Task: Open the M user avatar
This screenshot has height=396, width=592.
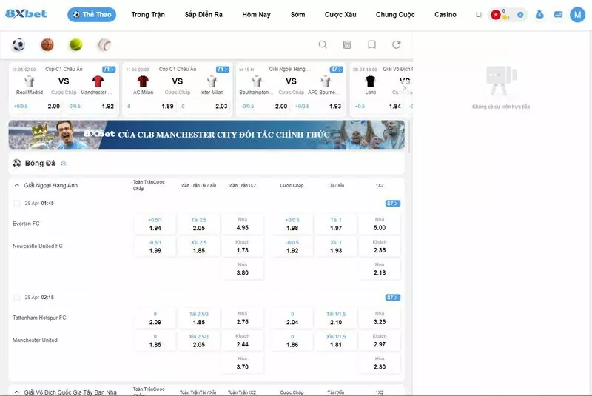Action: [577, 15]
